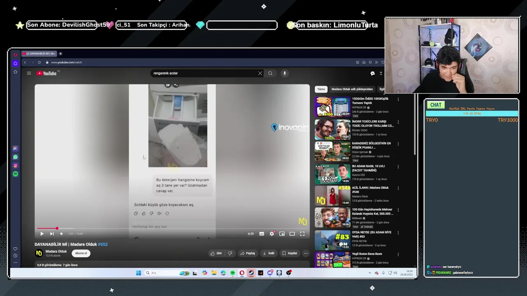Open the Madara Olduk channel name link

56,252
